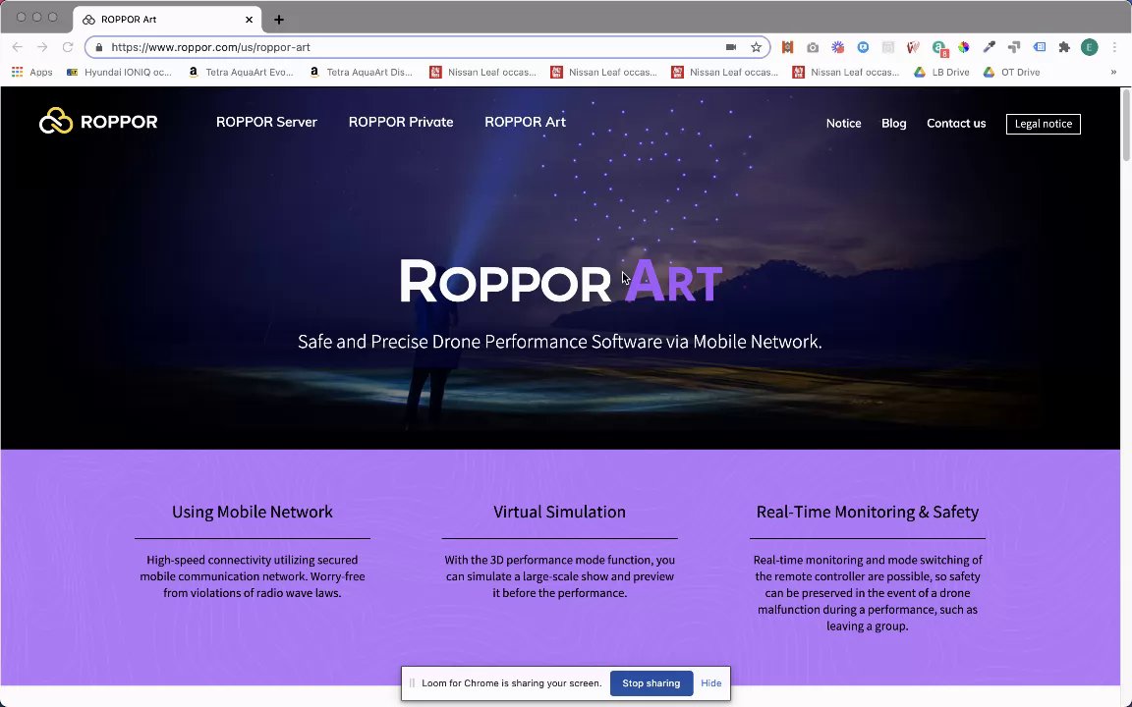Screen dimensions: 1132x707
Task: Click the Virtual Simulation heading
Action: coord(559,512)
